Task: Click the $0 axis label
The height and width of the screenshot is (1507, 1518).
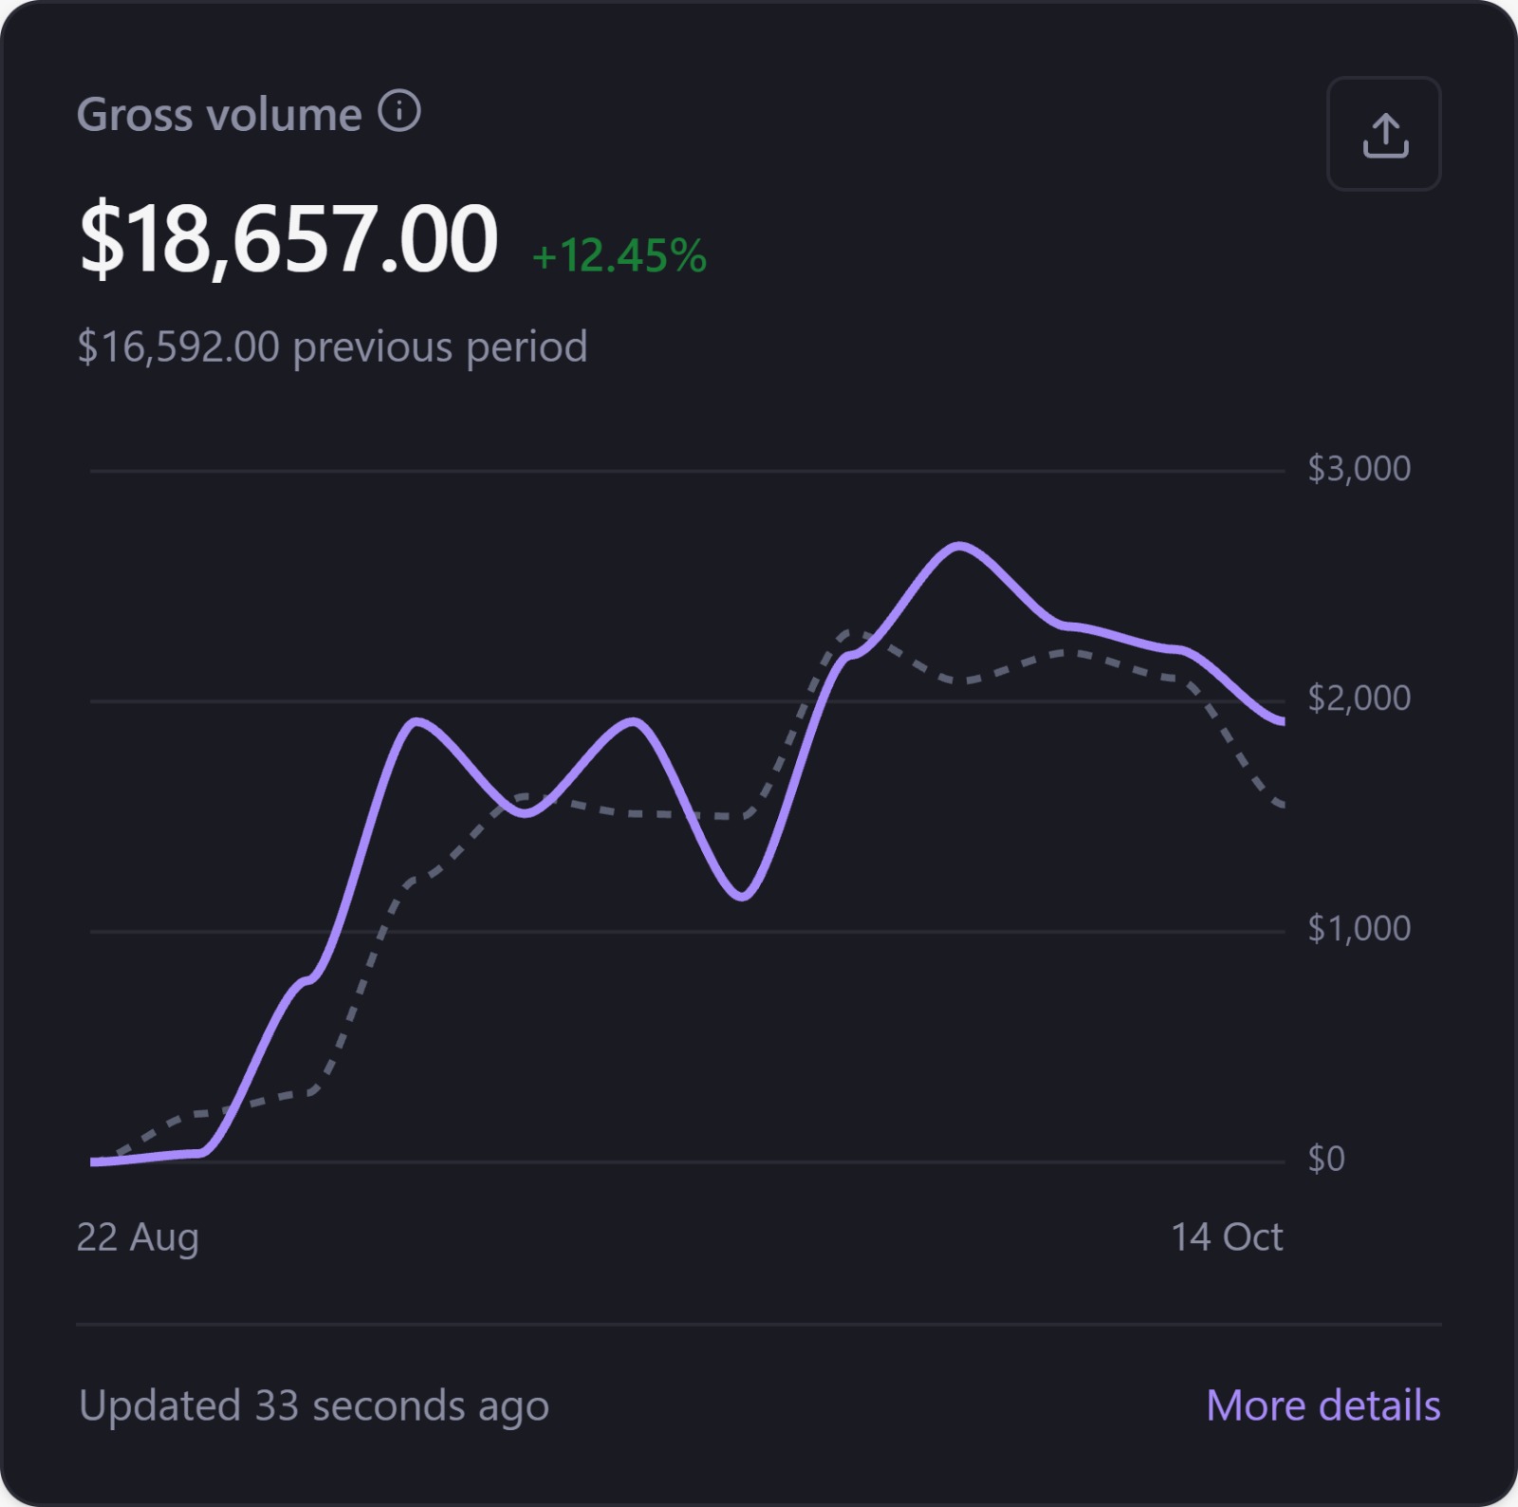Action: 1326,1159
